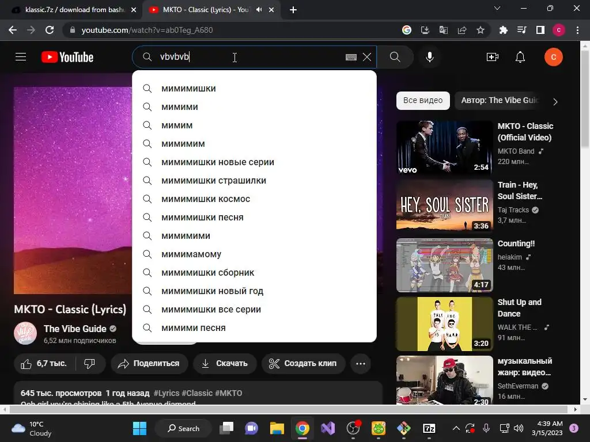Screen dimensions: 590x442
Task: Open taskbar Search box
Action: point(184,428)
